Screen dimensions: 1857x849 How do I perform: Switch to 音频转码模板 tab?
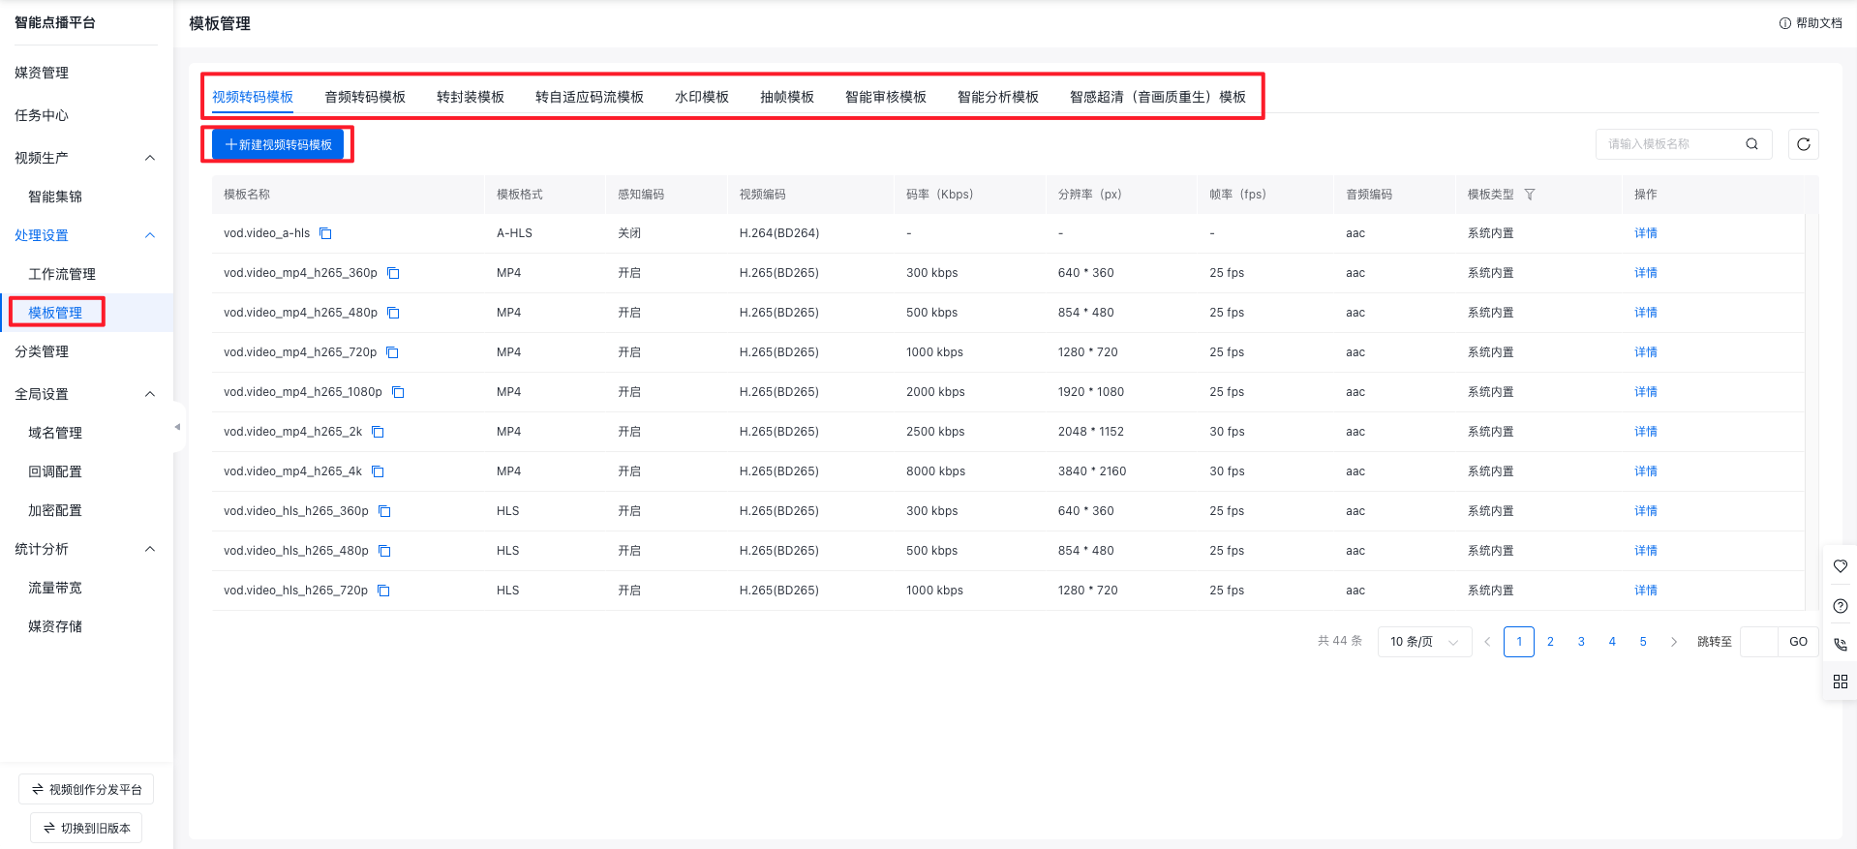click(x=365, y=97)
